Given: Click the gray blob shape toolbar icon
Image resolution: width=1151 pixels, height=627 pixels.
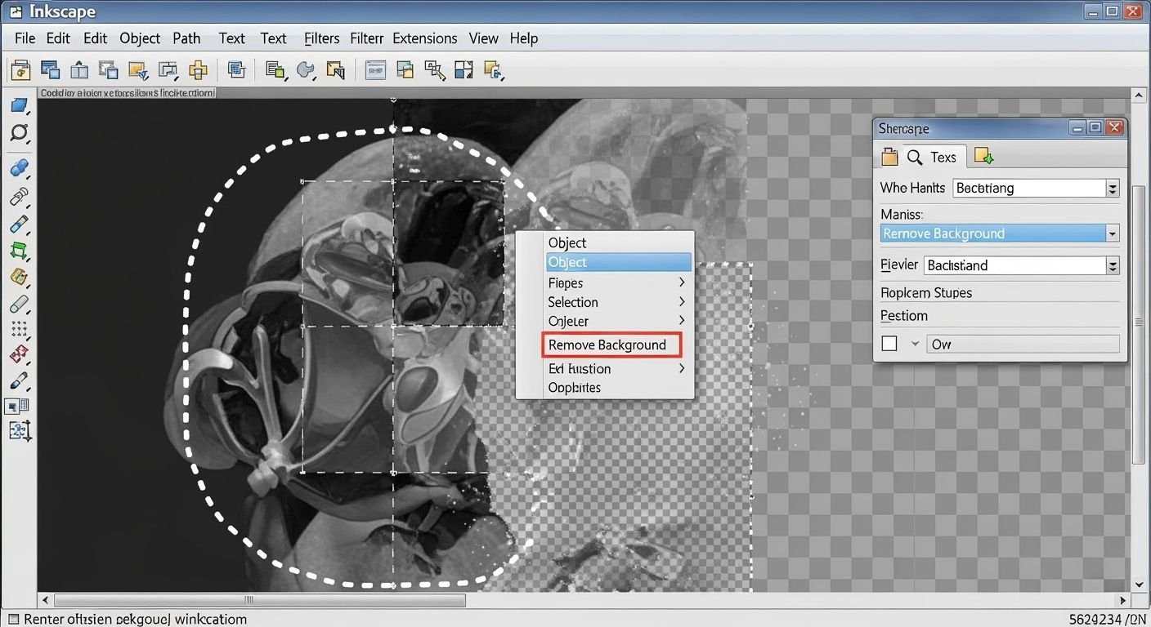Looking at the screenshot, I should [306, 70].
